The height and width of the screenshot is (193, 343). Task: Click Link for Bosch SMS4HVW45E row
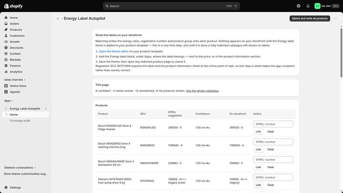259,167
